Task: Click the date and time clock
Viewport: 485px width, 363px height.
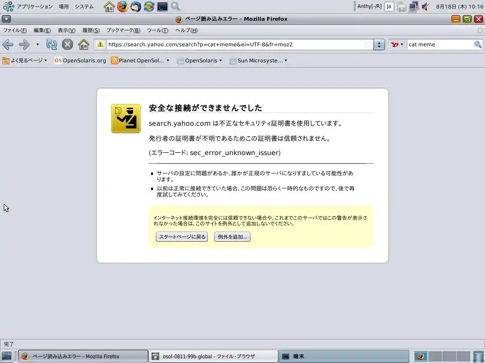Action: pyautogui.click(x=459, y=7)
